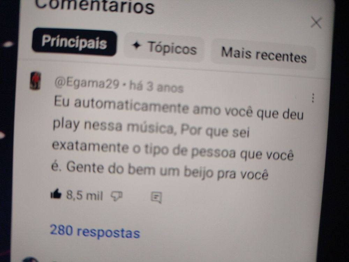Sort comments by Mais recentes

pos(263,54)
